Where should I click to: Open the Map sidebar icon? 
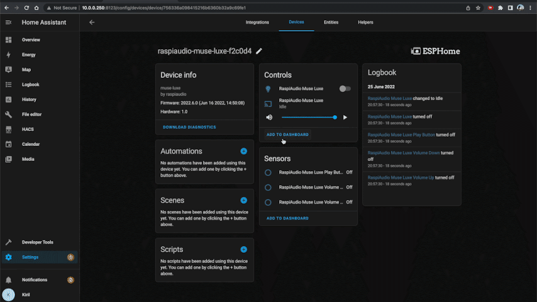[x=9, y=70]
